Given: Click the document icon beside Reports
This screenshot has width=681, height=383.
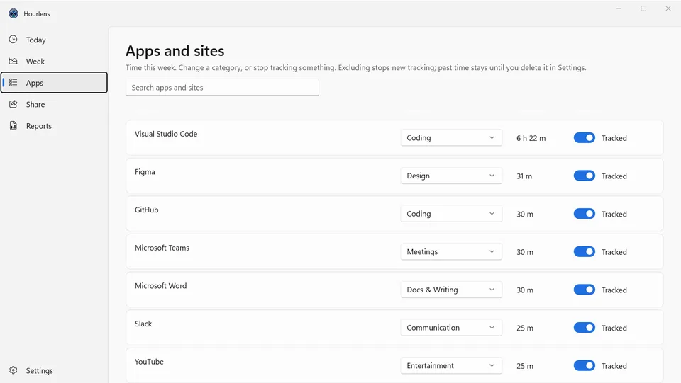Looking at the screenshot, I should [13, 125].
